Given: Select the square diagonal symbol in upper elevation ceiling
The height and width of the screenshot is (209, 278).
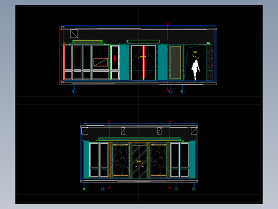Looking at the screenshot, I should [74, 34].
